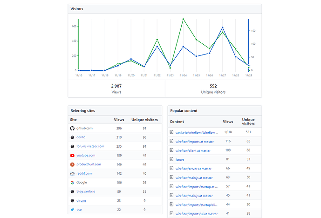321x218 pixels.
Task: Click the globe icon next to dev.to
Action: click(x=72, y=137)
